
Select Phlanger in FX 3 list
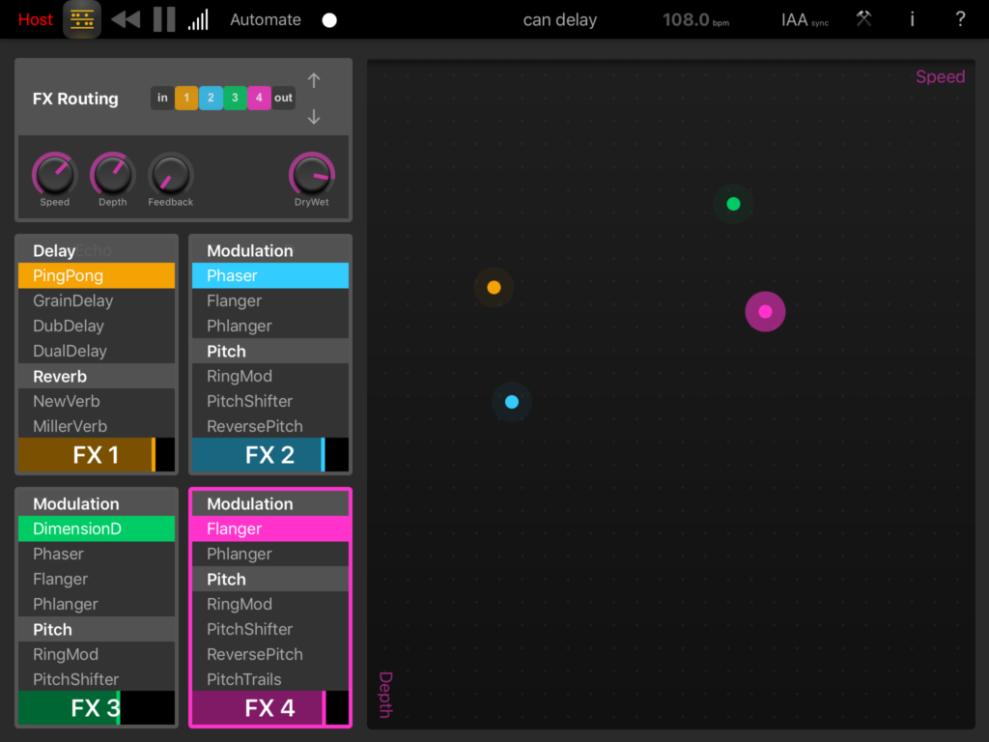click(x=97, y=605)
